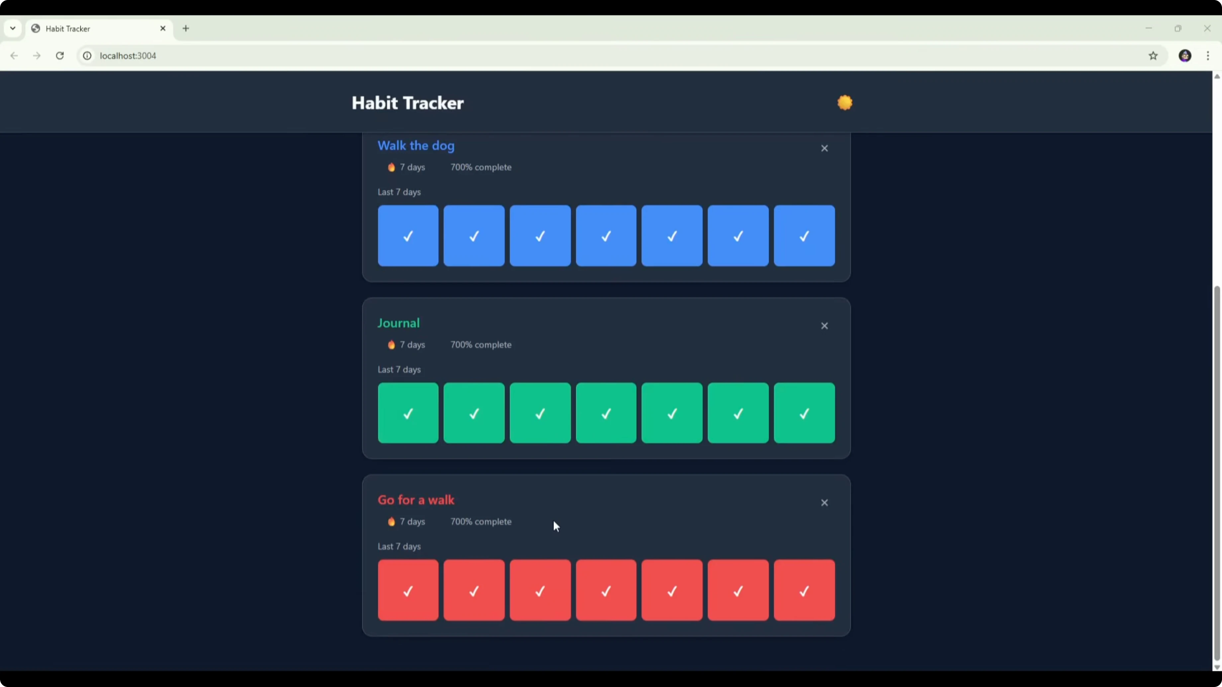Screen dimensions: 1222x687
Task: Toggle last green Journal day checkbox
Action: (x=804, y=413)
